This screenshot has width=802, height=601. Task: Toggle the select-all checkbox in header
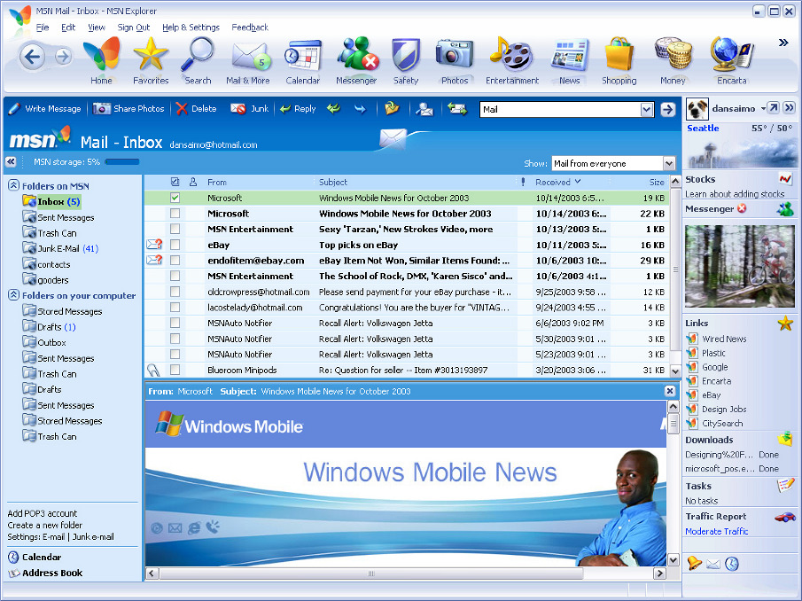tap(175, 182)
